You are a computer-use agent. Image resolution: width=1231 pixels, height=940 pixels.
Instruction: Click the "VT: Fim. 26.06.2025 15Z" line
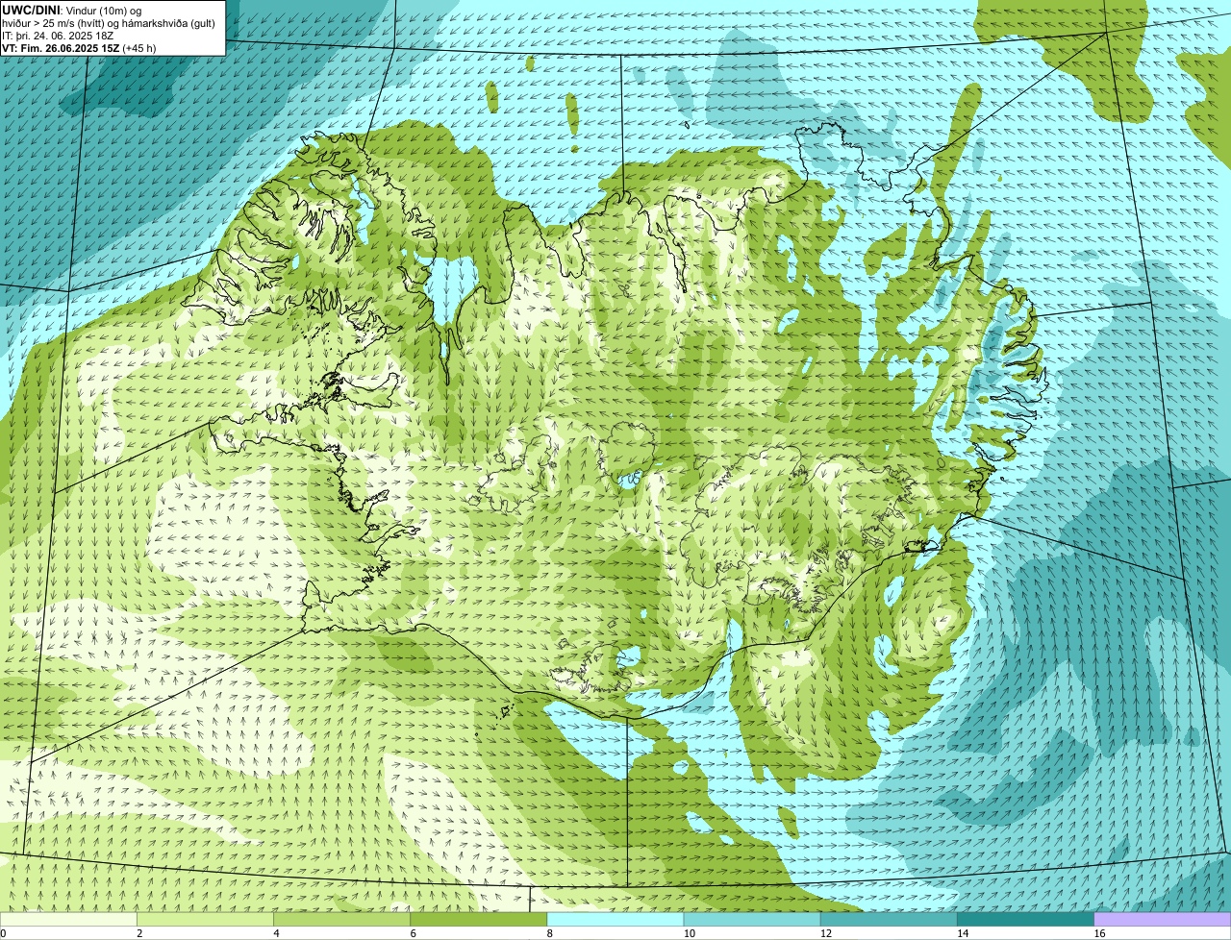(61, 47)
